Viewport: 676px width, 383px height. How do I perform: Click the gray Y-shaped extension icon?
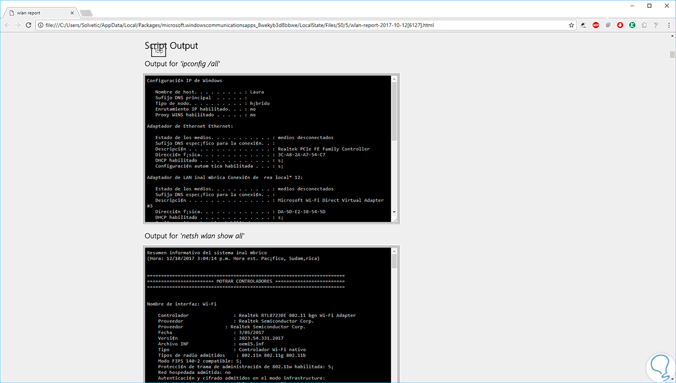pyautogui.click(x=655, y=25)
